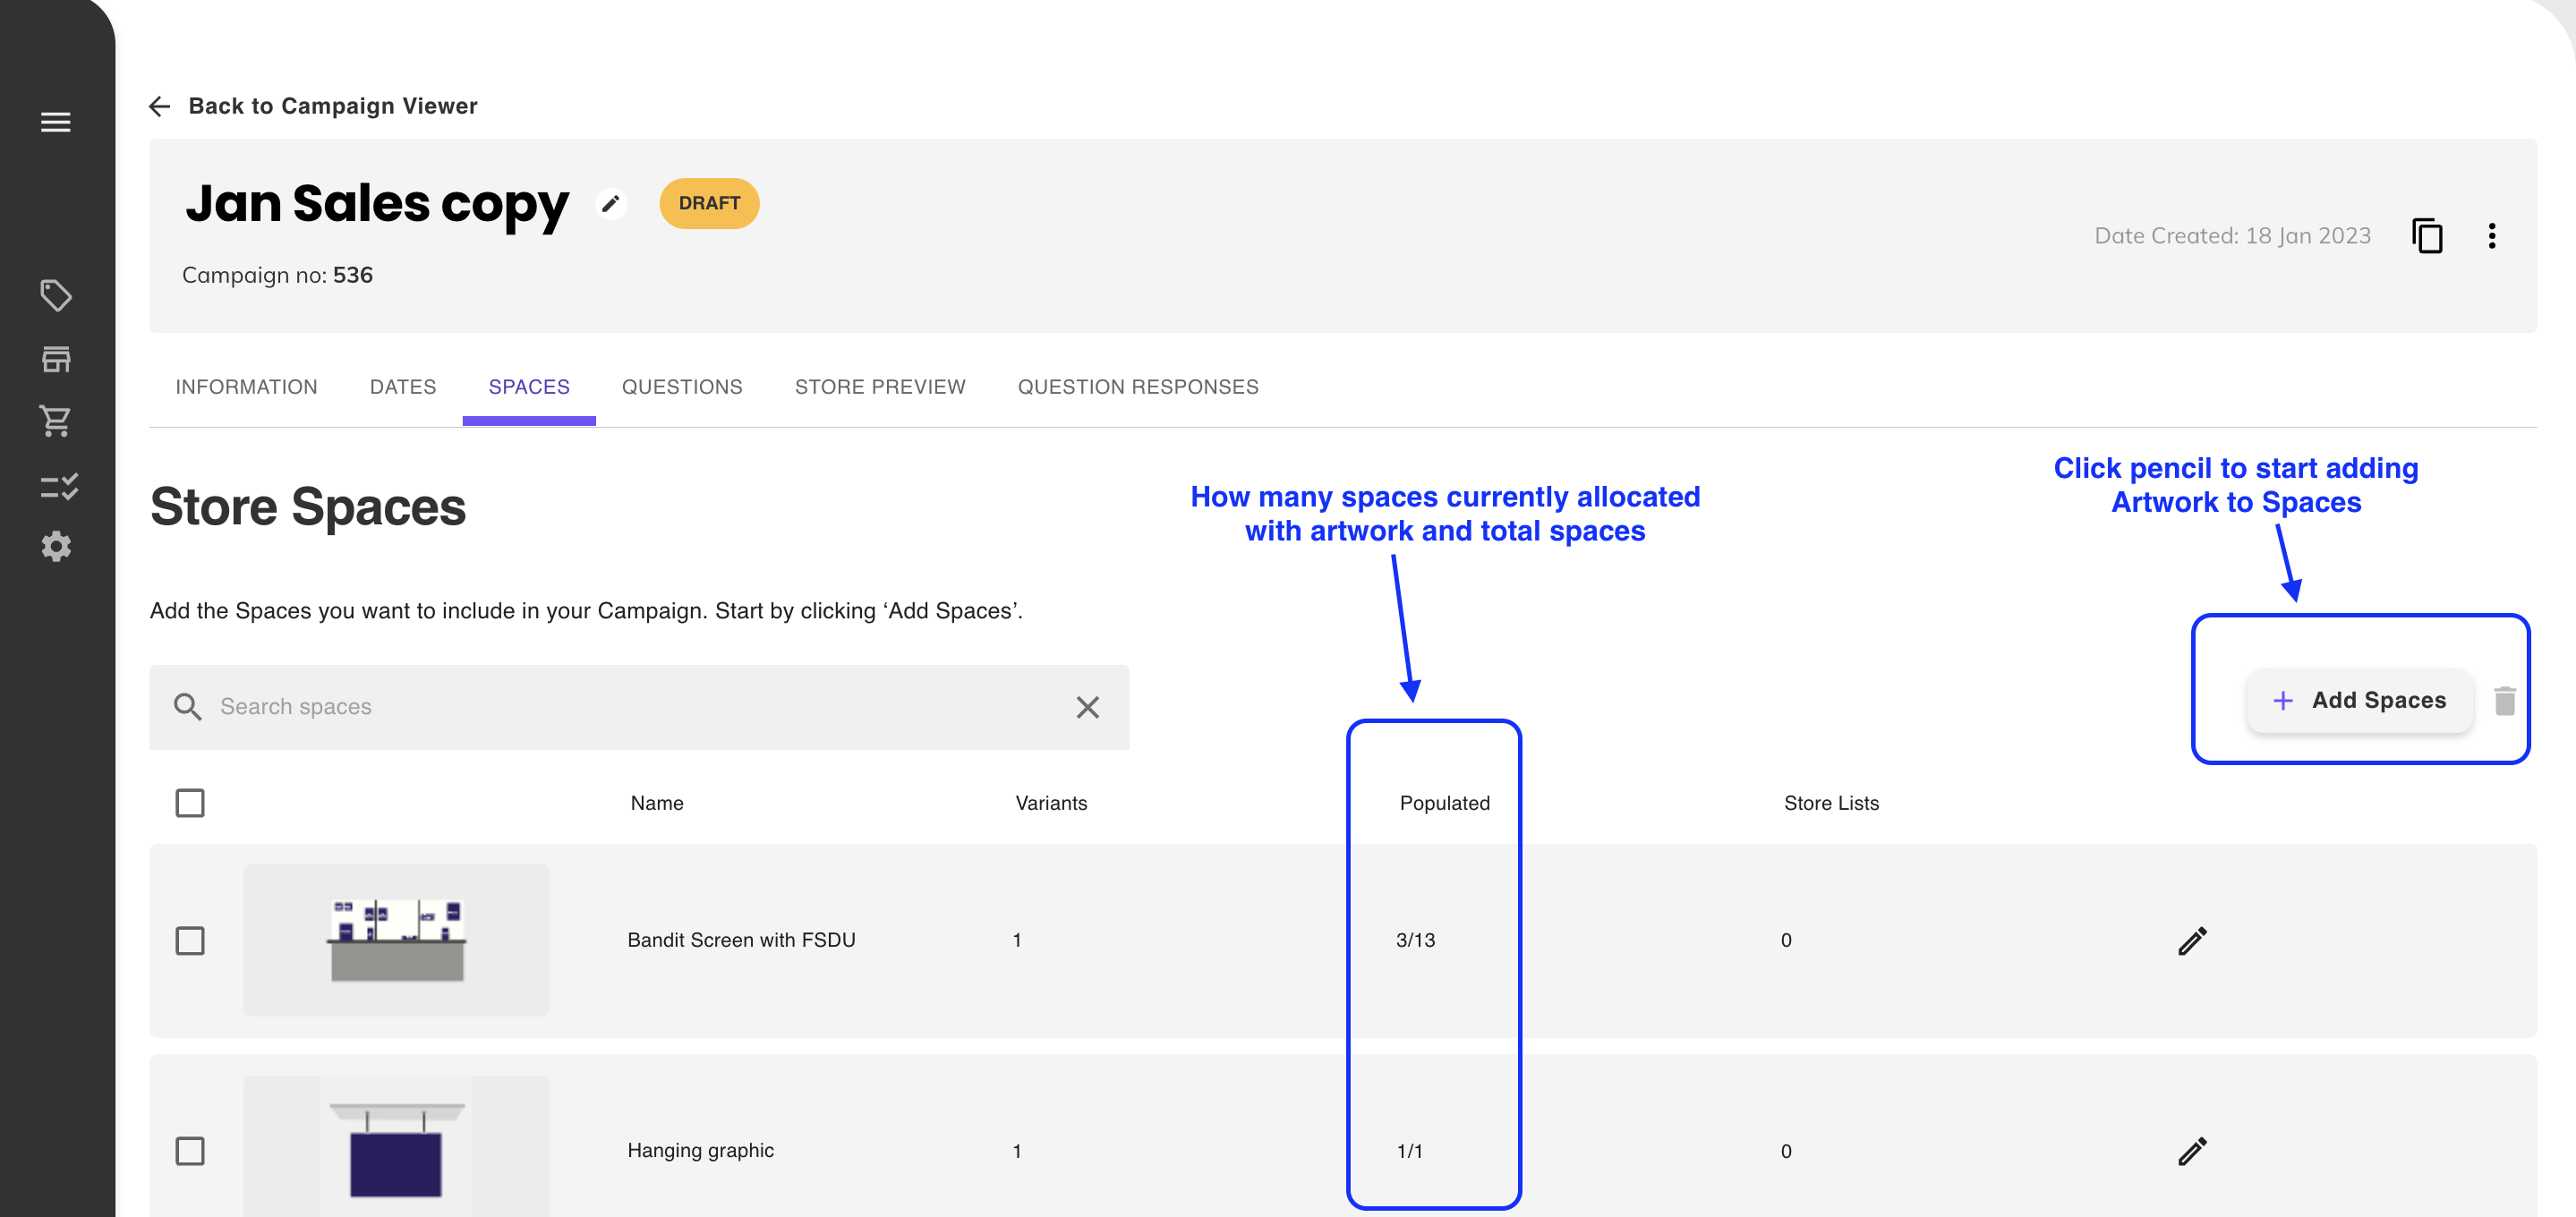2576x1217 pixels.
Task: Go back to Campaign Viewer
Action: pyautogui.click(x=314, y=106)
